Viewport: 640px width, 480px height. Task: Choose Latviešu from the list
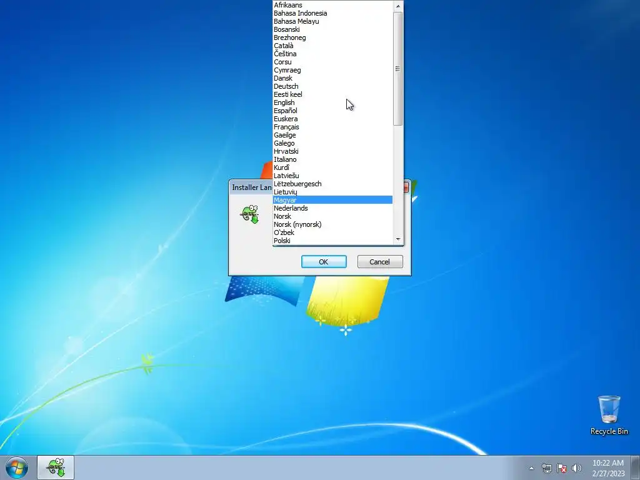tap(332, 176)
